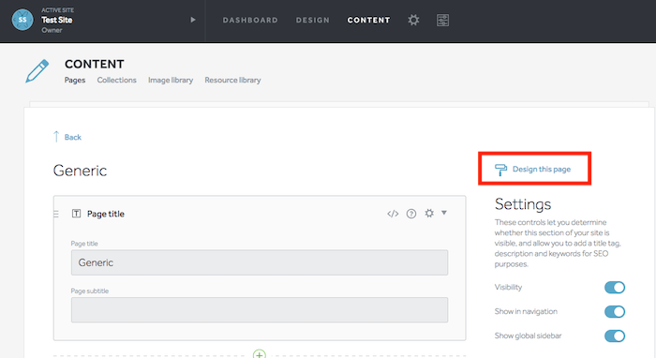
Task: Grab the Page title block drag handle
Action: point(56,214)
